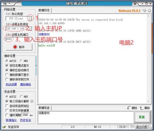The image size is (154, 131).
Task: Click the pin window icon in title bar
Action: click(135, 3)
